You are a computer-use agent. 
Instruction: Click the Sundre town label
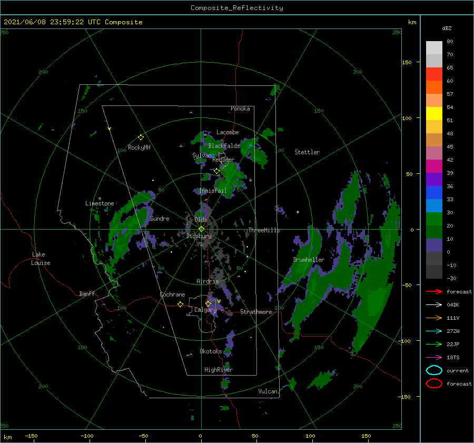(x=160, y=219)
